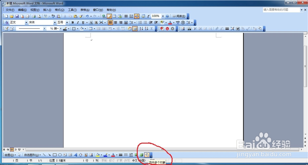Image resolution: width=308 pixels, height=165 pixels.
Task: Toggle Bold formatting
Action: (x=73, y=22)
